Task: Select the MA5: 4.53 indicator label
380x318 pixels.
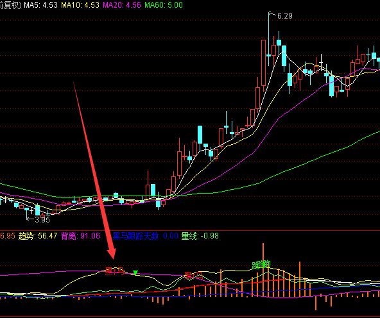Action: [x=40, y=5]
